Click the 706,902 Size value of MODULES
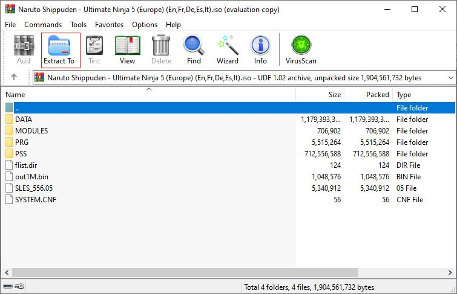The height and width of the screenshot is (294, 457). click(329, 131)
